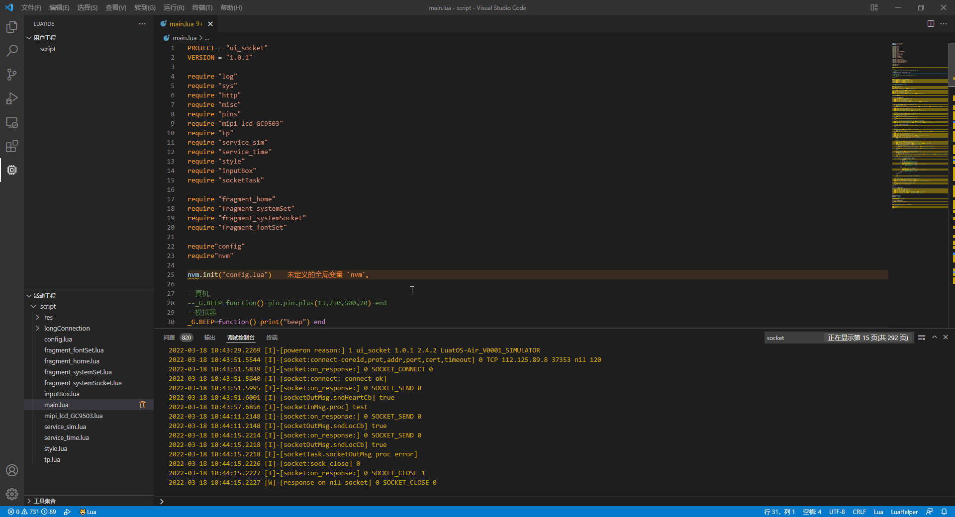
Task: Open mipi_lcd_GC9503.lua file
Action: point(73,416)
